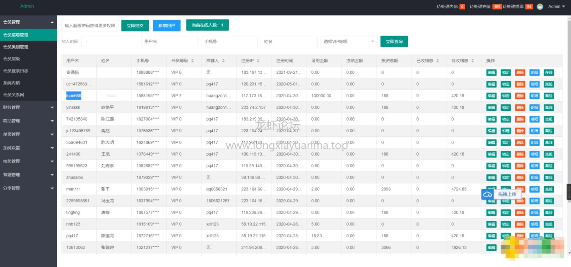Click name 欧艳平 in yinkkkk row

tap(107, 108)
